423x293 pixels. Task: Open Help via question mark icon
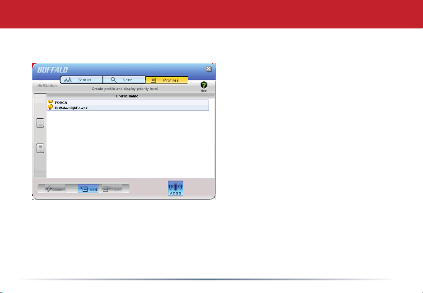204,85
